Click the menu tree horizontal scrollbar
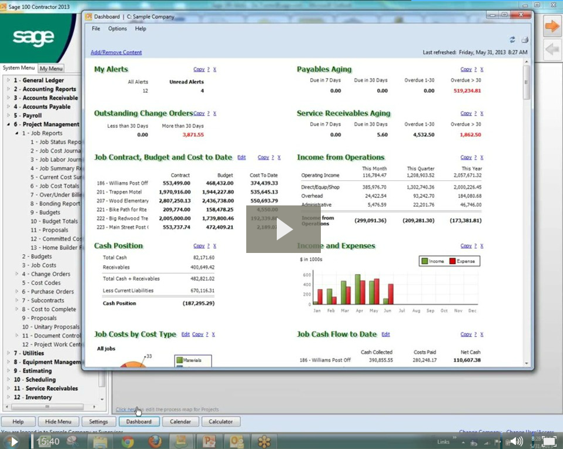The width and height of the screenshot is (563, 449). [48, 407]
